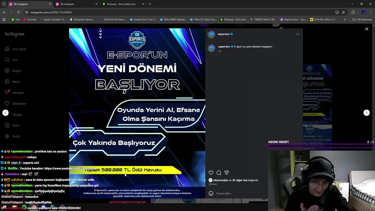The height and width of the screenshot is (211, 375).
Task: Click the address bar URL
Action: point(51,12)
